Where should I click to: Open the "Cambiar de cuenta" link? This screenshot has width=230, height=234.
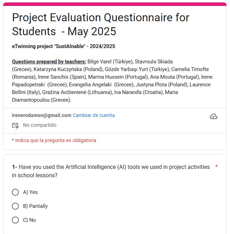94,115
